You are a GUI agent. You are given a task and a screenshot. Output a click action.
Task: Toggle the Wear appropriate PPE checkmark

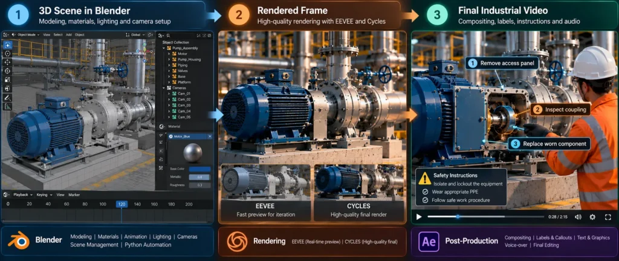[x=425, y=192]
